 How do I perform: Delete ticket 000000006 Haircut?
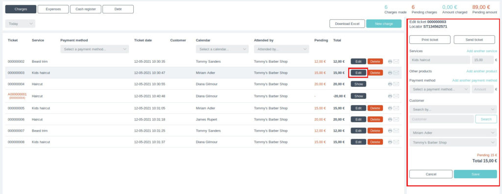point(375,119)
